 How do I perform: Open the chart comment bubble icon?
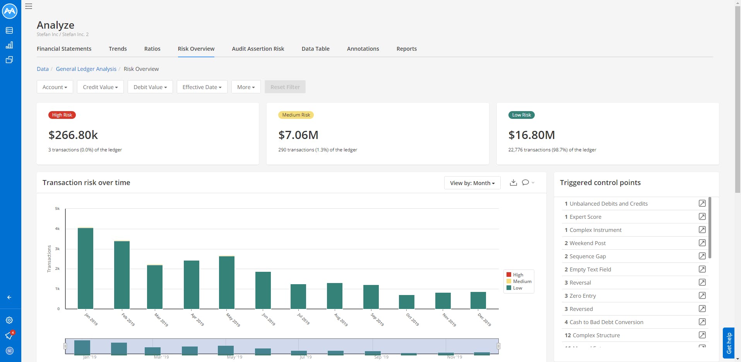pos(525,182)
